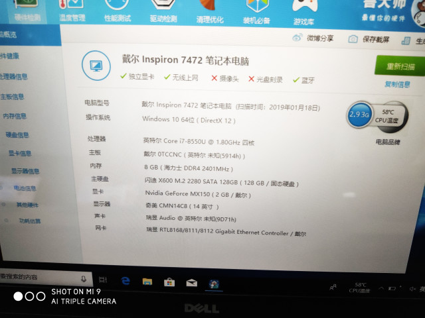Select 显卡信息 graphics card info in sidebar

tap(20, 153)
